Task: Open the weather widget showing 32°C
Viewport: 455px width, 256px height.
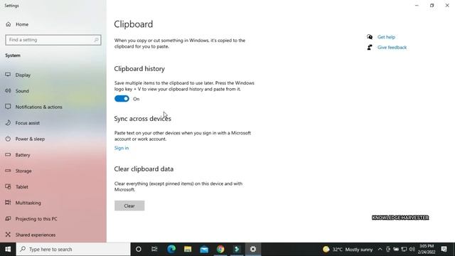Action: click(x=348, y=250)
